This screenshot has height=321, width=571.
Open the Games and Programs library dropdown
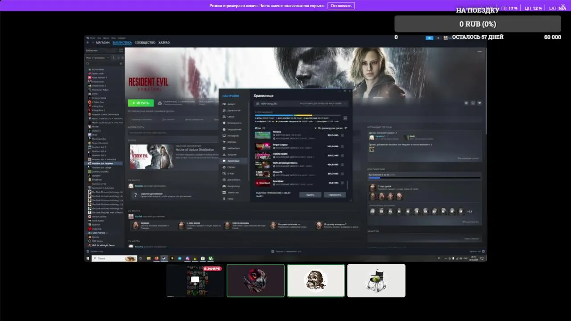[97, 58]
